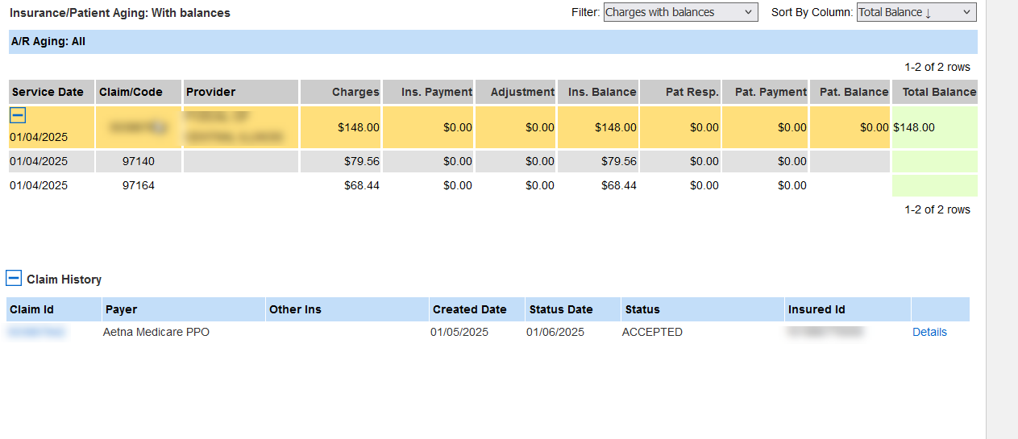Click the Adjustment column header

pos(522,92)
